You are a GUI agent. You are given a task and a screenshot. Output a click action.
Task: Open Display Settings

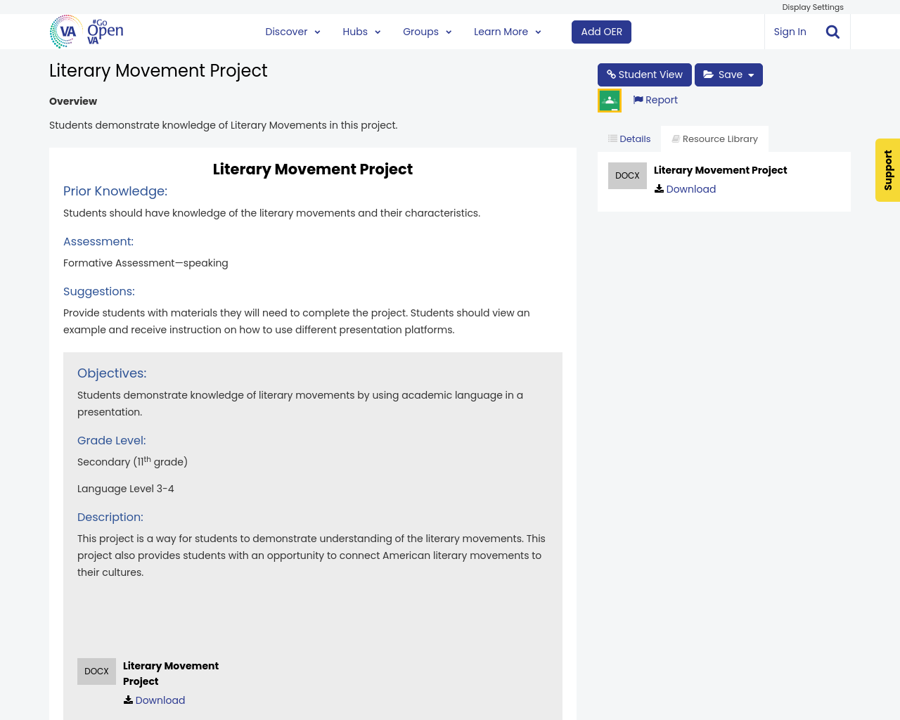point(813,6)
